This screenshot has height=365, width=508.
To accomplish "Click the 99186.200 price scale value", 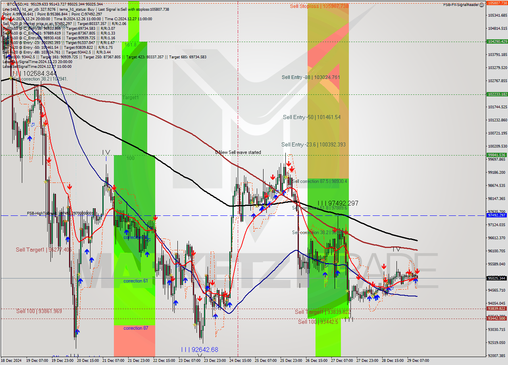I will [497, 172].
